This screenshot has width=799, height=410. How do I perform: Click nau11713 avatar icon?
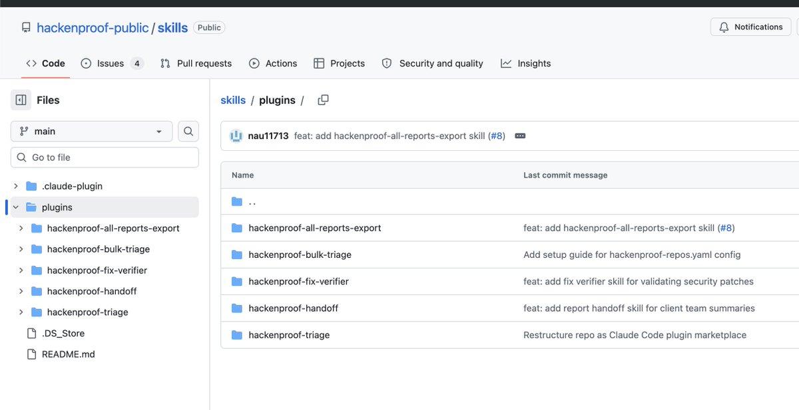coord(236,136)
